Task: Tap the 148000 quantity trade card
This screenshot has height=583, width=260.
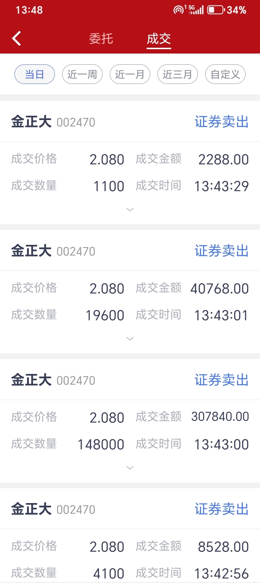Action: [130, 421]
